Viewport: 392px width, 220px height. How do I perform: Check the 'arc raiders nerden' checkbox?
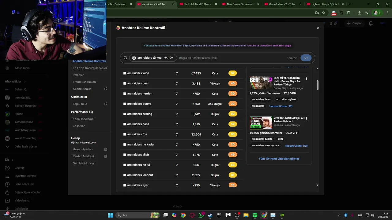(x=125, y=94)
